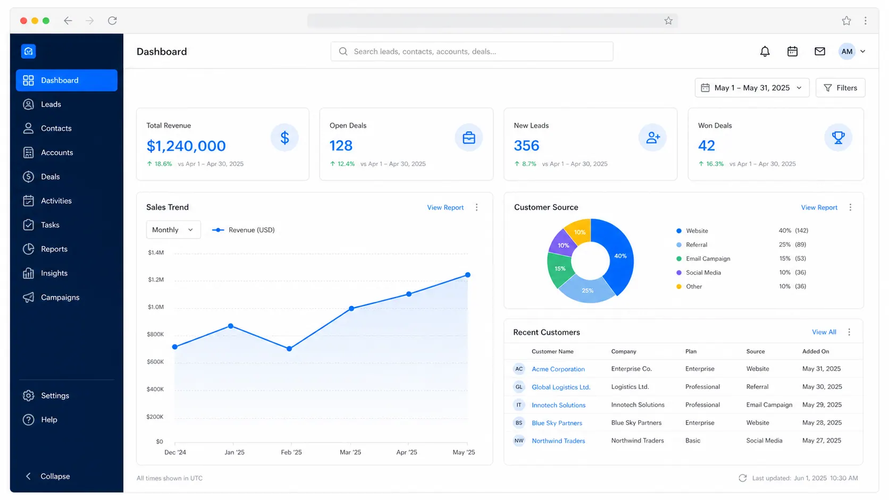Image resolution: width=889 pixels, height=500 pixels.
Task: Open Acme Corporation customer link
Action: 558,369
